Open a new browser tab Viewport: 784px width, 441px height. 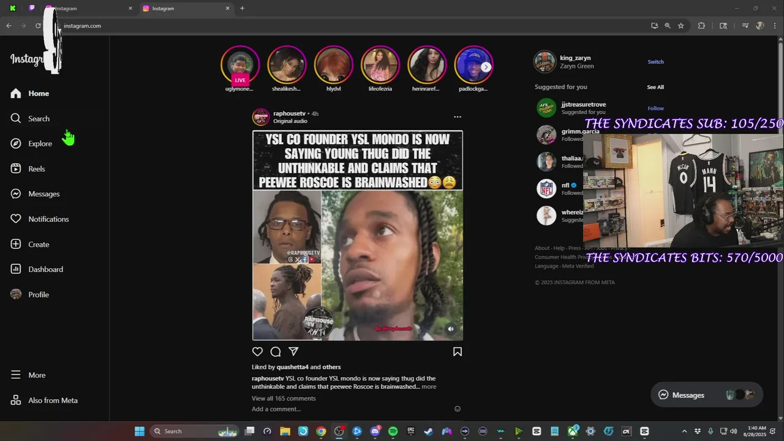242,8
